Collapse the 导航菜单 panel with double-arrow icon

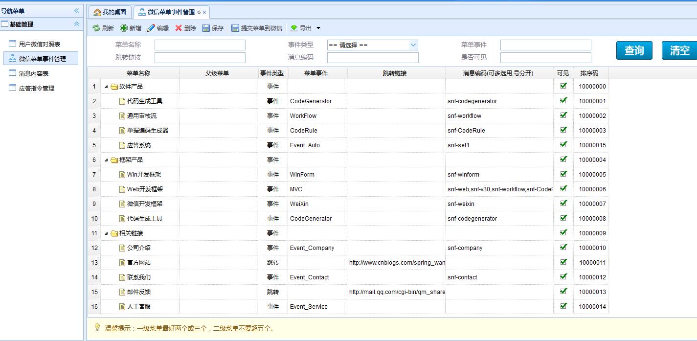76,11
